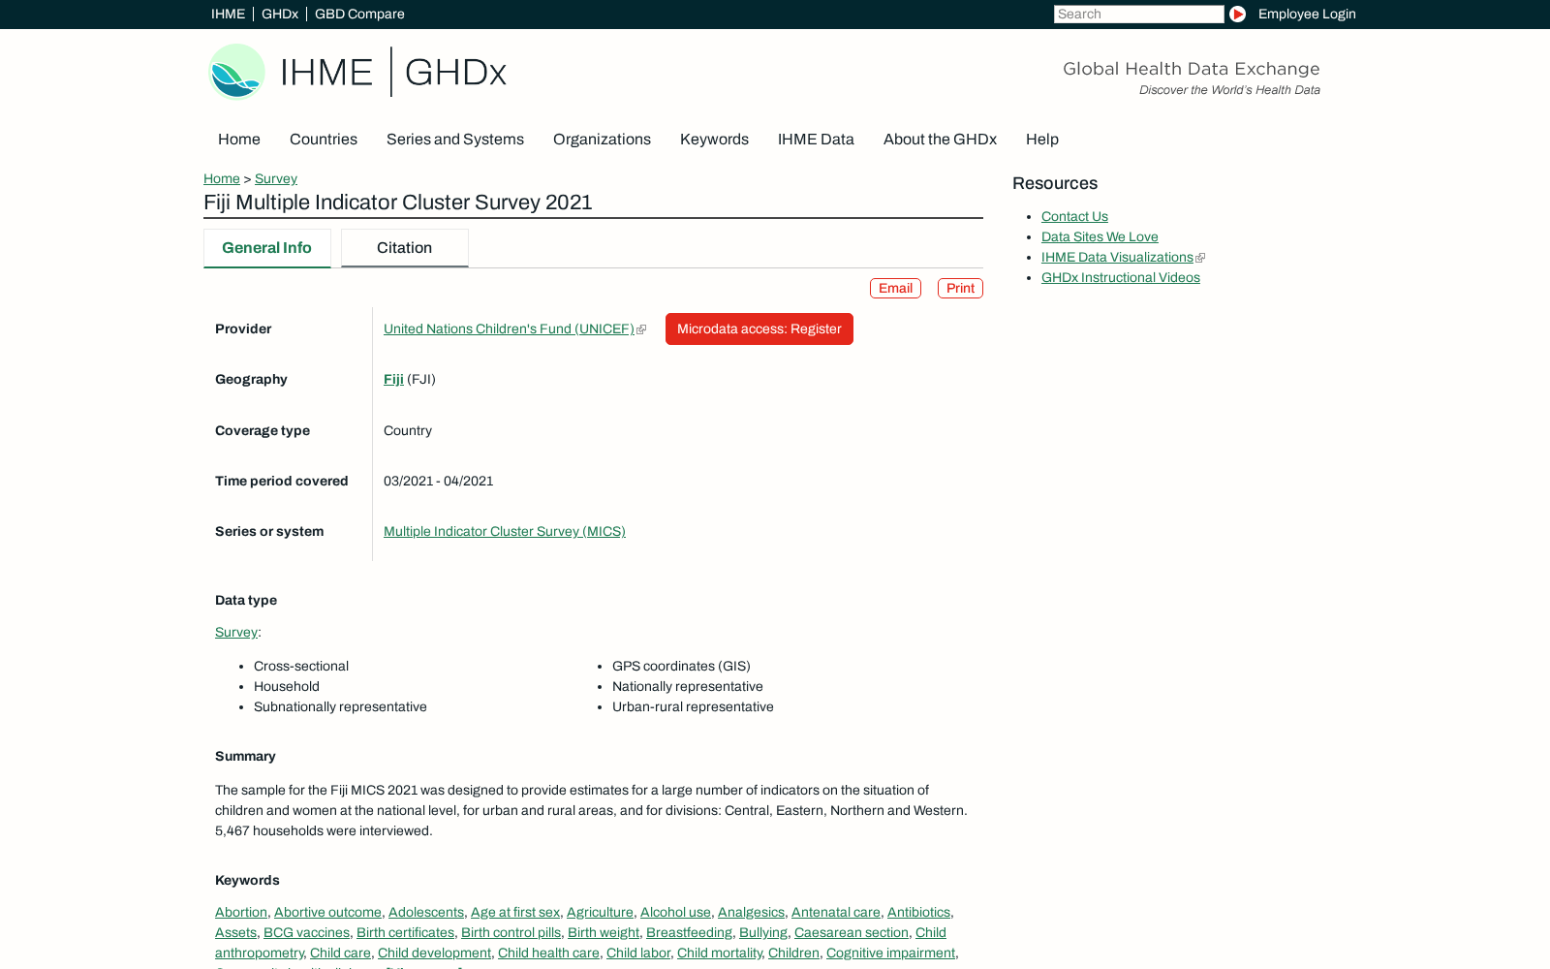Open the Keywords menu item
The width and height of the screenshot is (1550, 969).
click(x=714, y=139)
